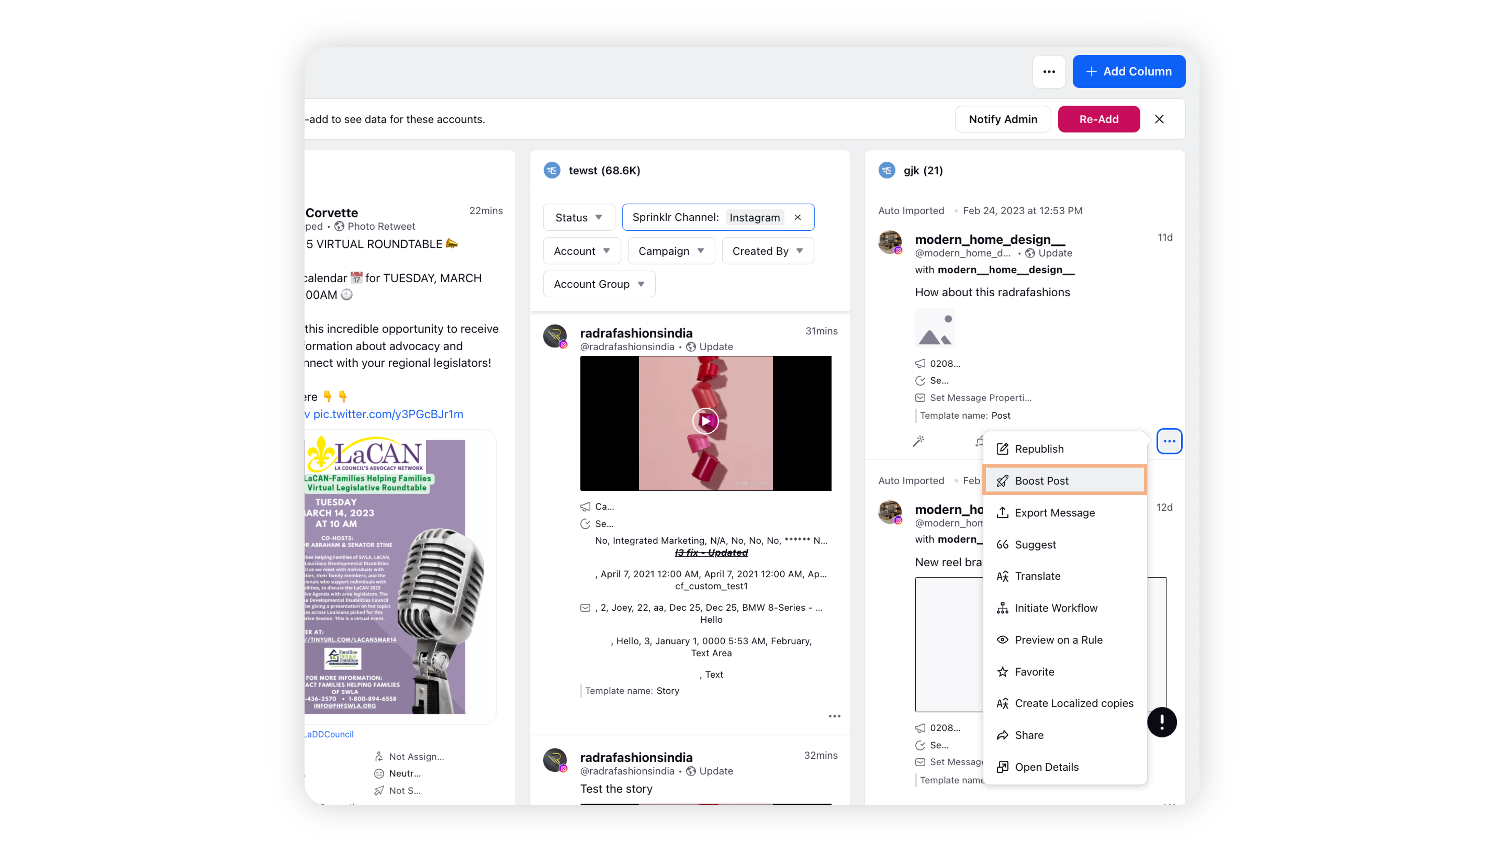The width and height of the screenshot is (1504, 852).
Task: Click '13 fix - Updated' strikethrough text
Action: tap(711, 552)
